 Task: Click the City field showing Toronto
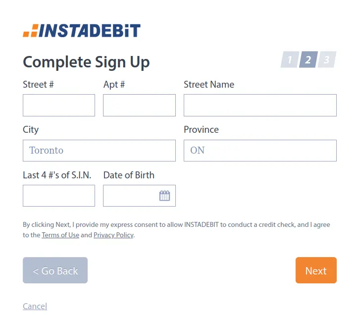tap(99, 151)
